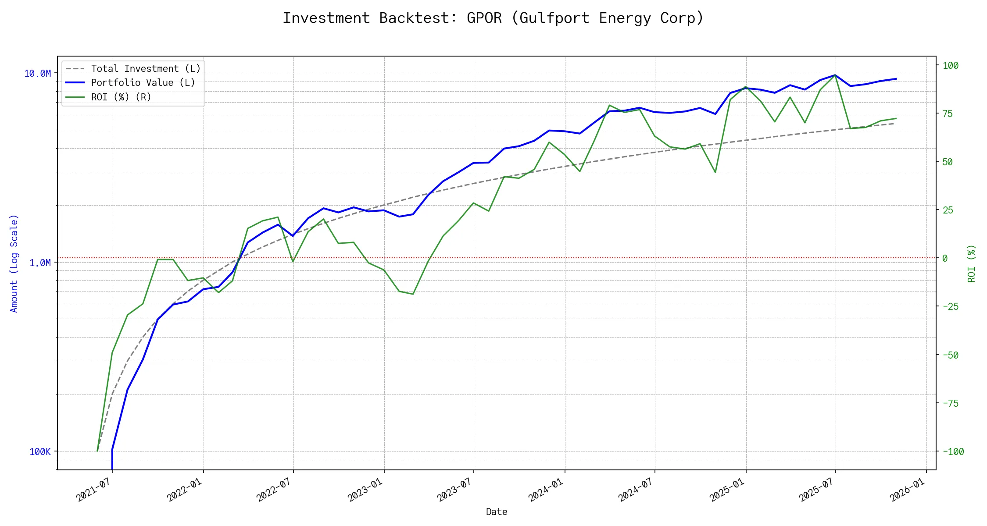The height and width of the screenshot is (526, 987).
Task: Click the Date x-axis title
Action: (x=497, y=512)
